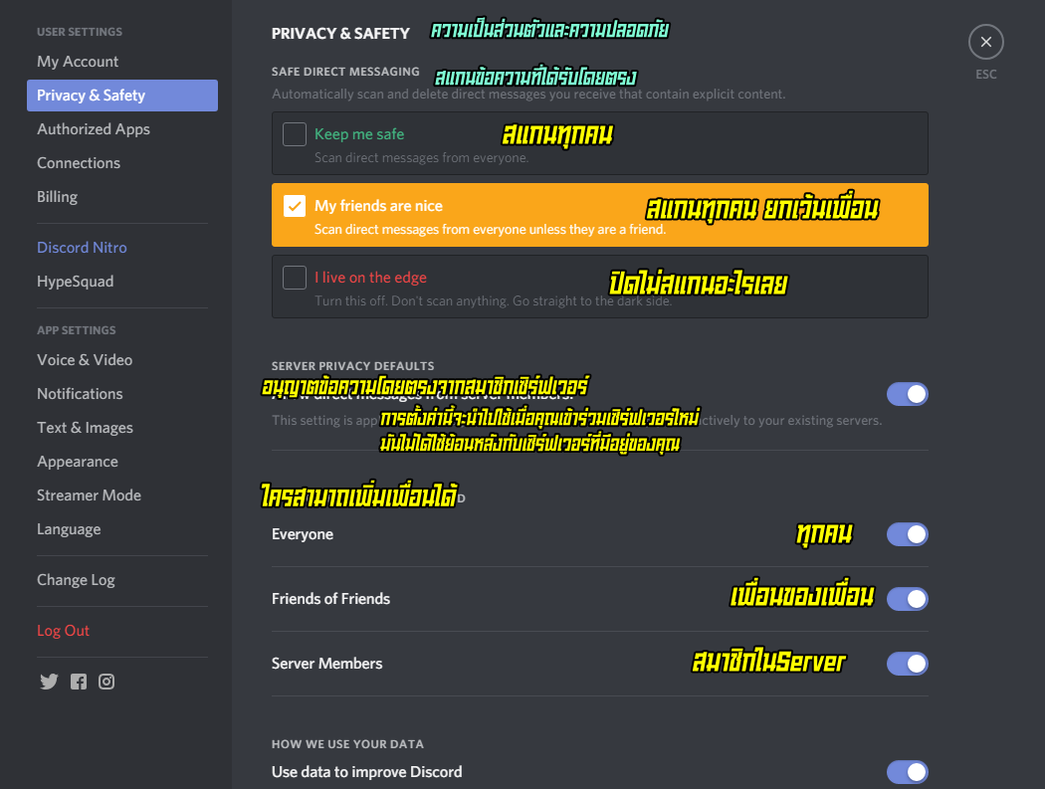Image resolution: width=1045 pixels, height=789 pixels.
Task: Open Discord's Facebook page icon
Action: pyautogui.click(x=79, y=681)
